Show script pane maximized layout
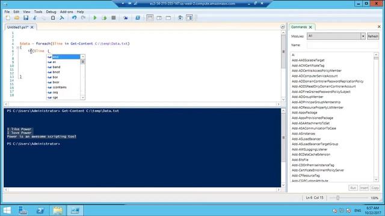 pyautogui.click(x=168, y=17)
